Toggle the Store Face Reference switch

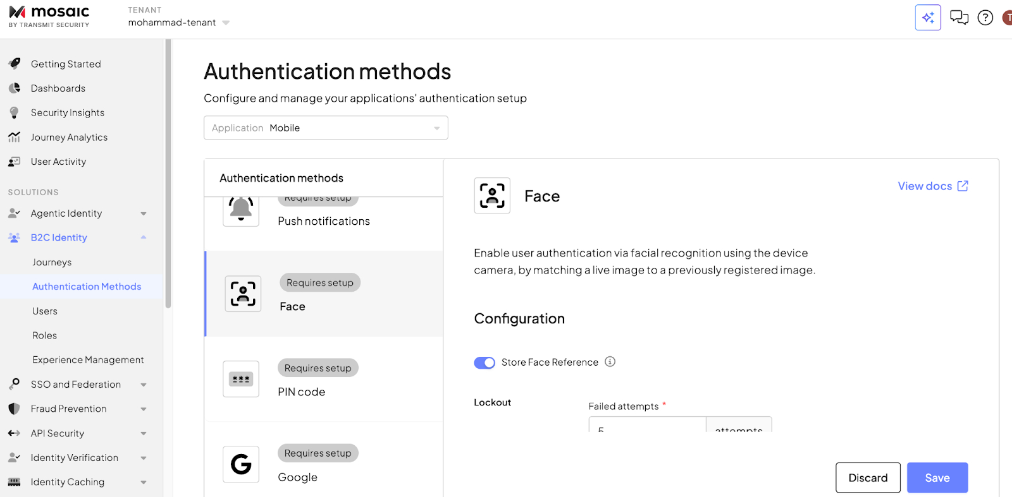click(484, 362)
